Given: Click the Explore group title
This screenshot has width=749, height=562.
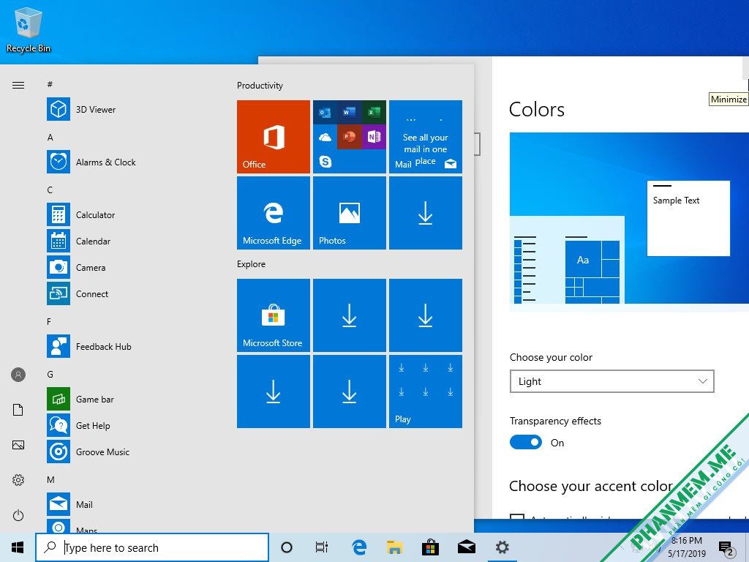Looking at the screenshot, I should pos(252,263).
